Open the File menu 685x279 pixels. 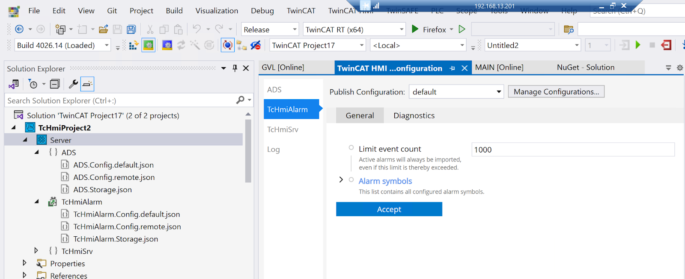[x=34, y=11]
